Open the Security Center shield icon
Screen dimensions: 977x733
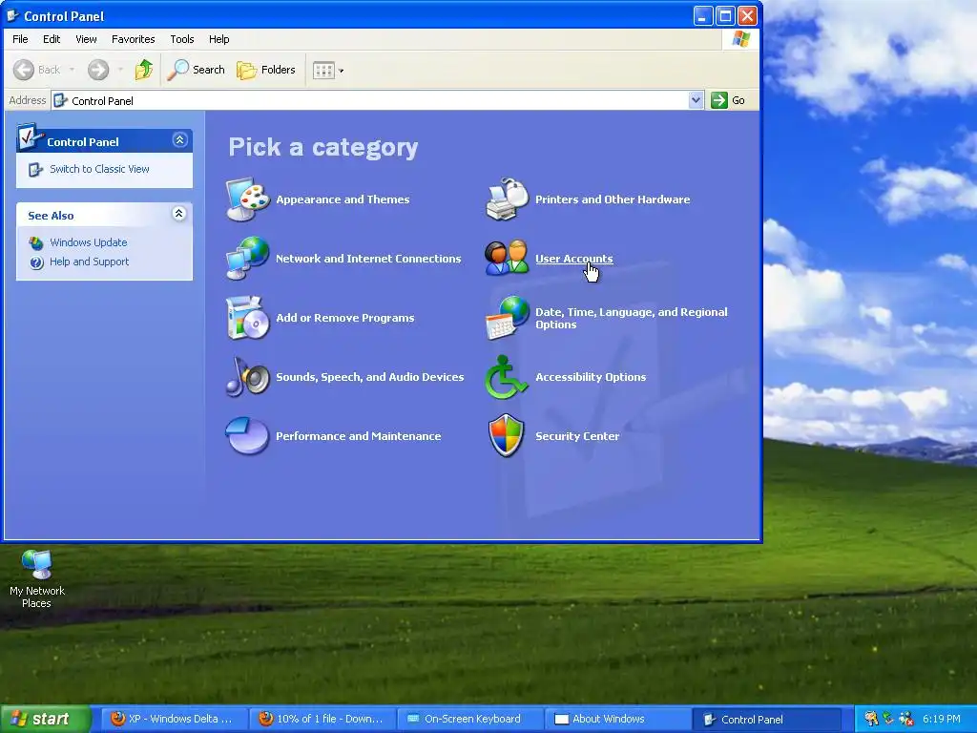(506, 435)
